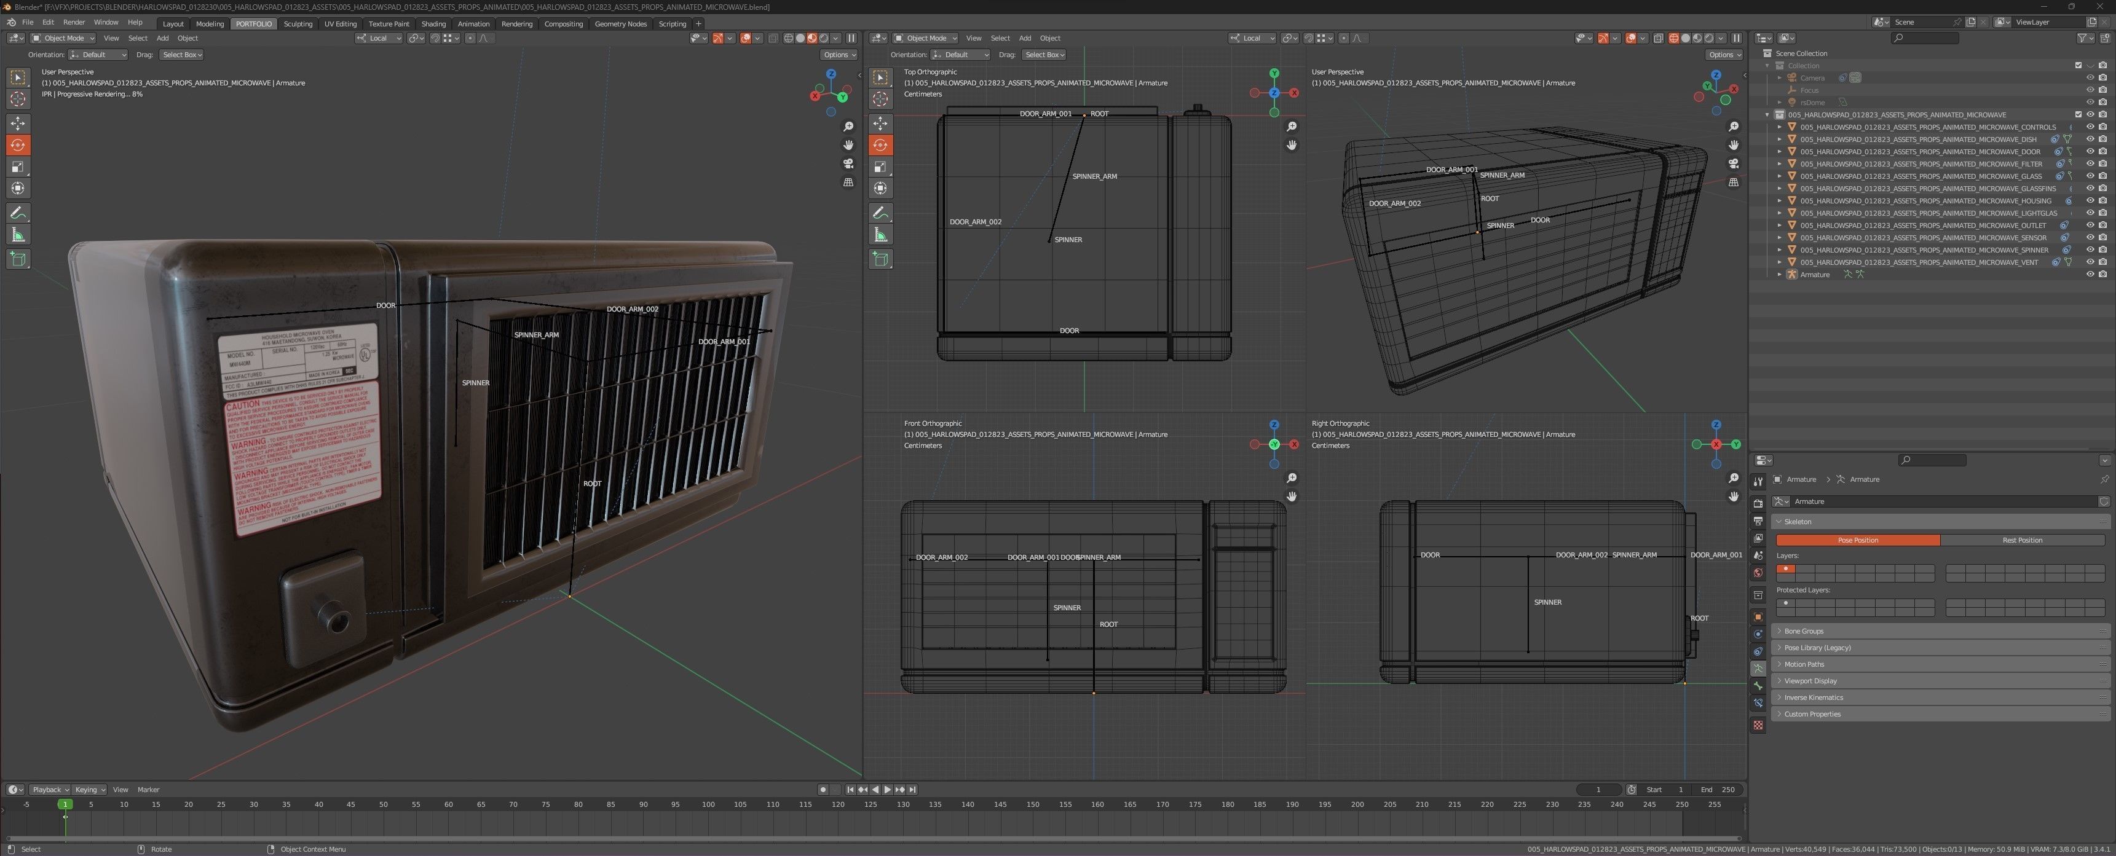The height and width of the screenshot is (856, 2116).
Task: Switch to the UV Editing workspace tab
Action: (340, 24)
